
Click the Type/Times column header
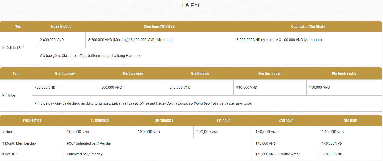click(32, 120)
